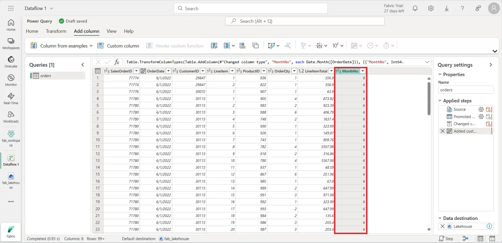Open the notifications bell
This screenshot has width=502, height=243.
415,8
